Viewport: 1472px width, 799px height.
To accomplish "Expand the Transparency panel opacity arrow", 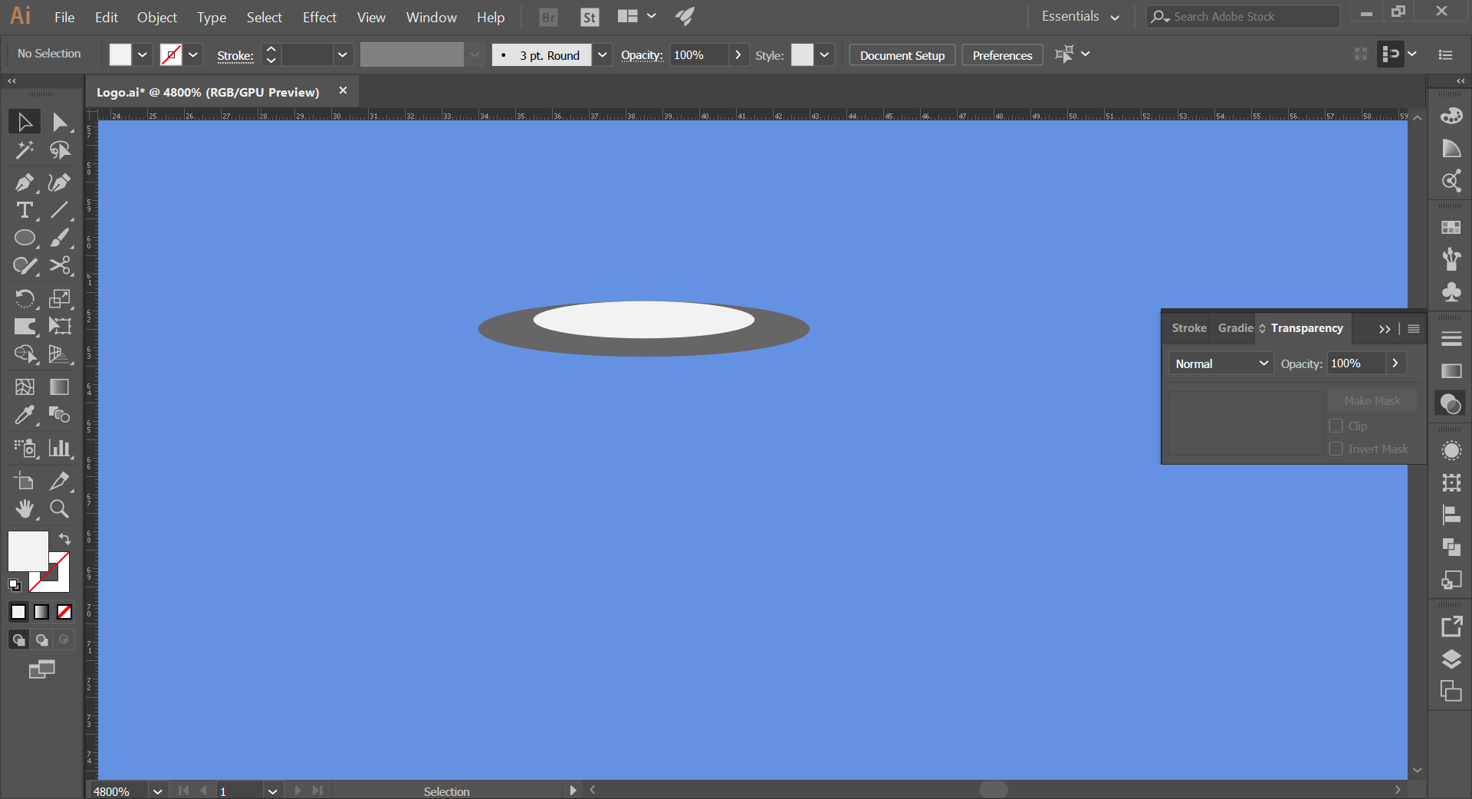I will pyautogui.click(x=1395, y=363).
